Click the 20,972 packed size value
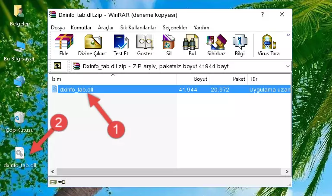Image resolution: width=332 pixels, height=196 pixels. (x=220, y=90)
